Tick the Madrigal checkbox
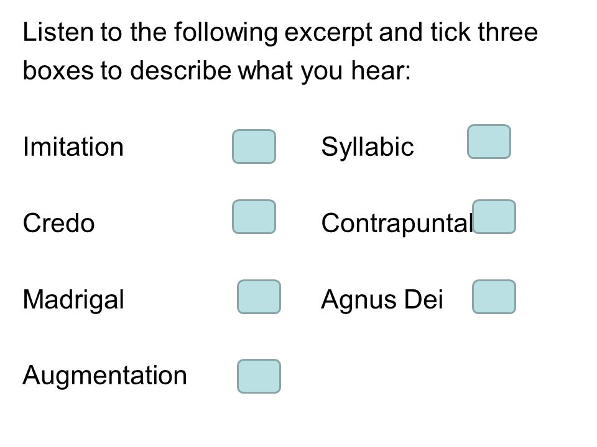Viewport: 597px width, 447px height. (x=259, y=297)
